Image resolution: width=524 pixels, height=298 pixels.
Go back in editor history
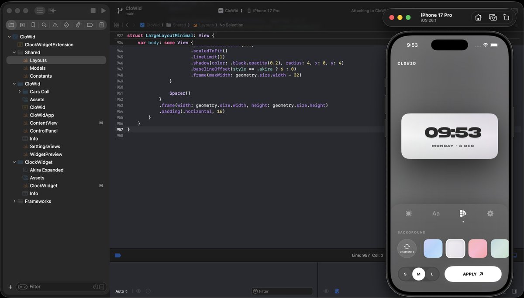coord(127,25)
